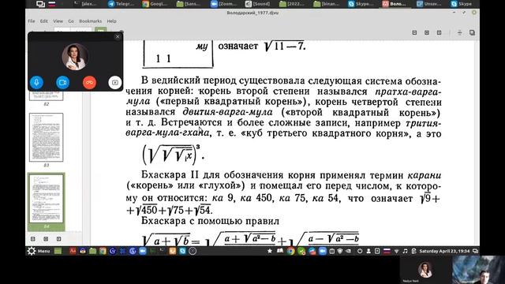Click the participant thumbnail at bottom right
The width and height of the screenshot is (505, 284).
tap(479, 270)
